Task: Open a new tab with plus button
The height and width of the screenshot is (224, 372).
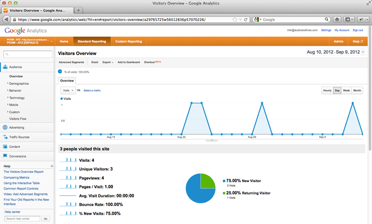Action: point(78,10)
